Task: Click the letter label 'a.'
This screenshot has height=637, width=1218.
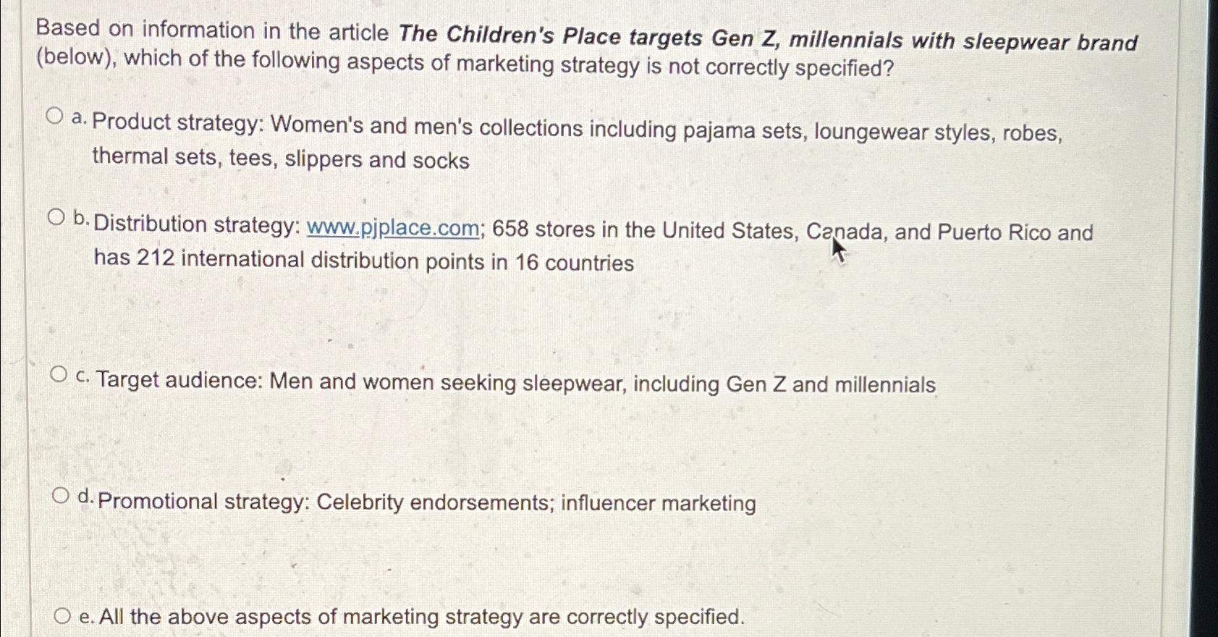Action: [80, 118]
